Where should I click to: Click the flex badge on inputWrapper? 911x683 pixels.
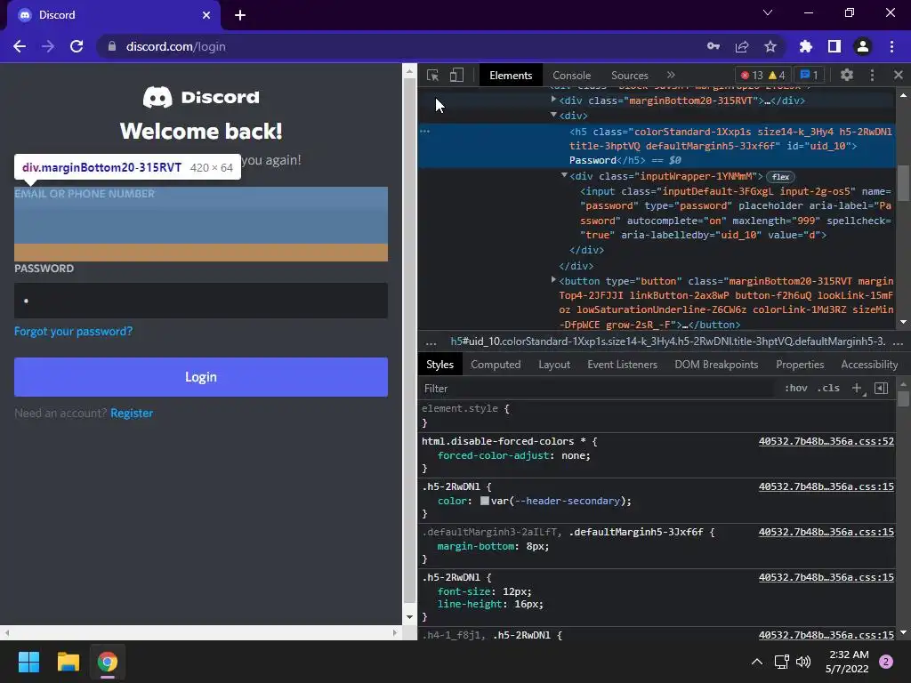coord(780,177)
